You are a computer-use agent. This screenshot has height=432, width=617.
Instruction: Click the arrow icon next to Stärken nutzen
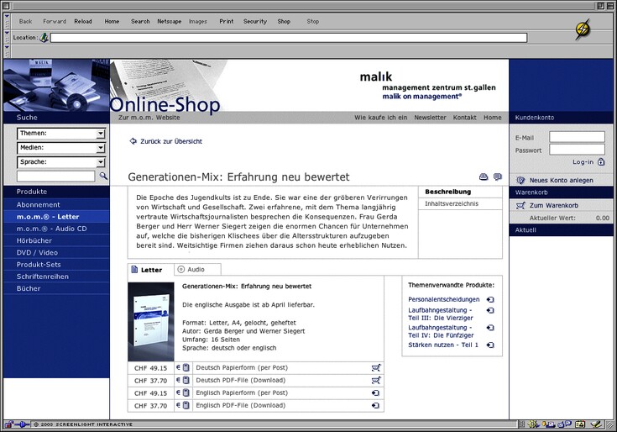490,345
